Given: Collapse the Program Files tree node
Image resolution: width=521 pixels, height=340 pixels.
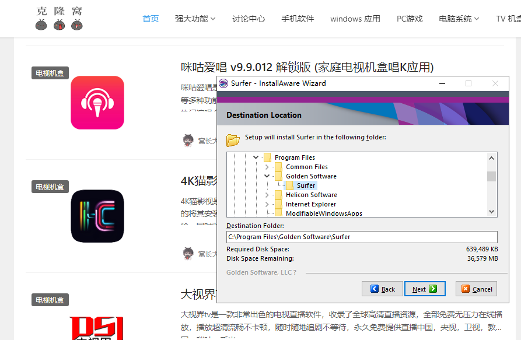Looking at the screenshot, I should tap(256, 157).
